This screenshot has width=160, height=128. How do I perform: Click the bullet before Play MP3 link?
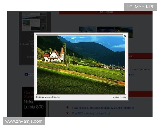tap(67, 113)
